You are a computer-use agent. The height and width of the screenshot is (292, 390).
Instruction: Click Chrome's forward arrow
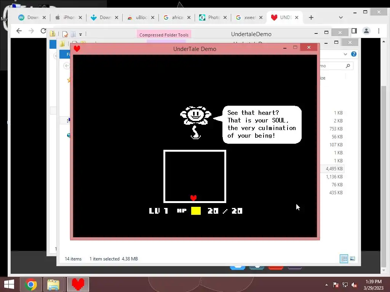(31, 31)
